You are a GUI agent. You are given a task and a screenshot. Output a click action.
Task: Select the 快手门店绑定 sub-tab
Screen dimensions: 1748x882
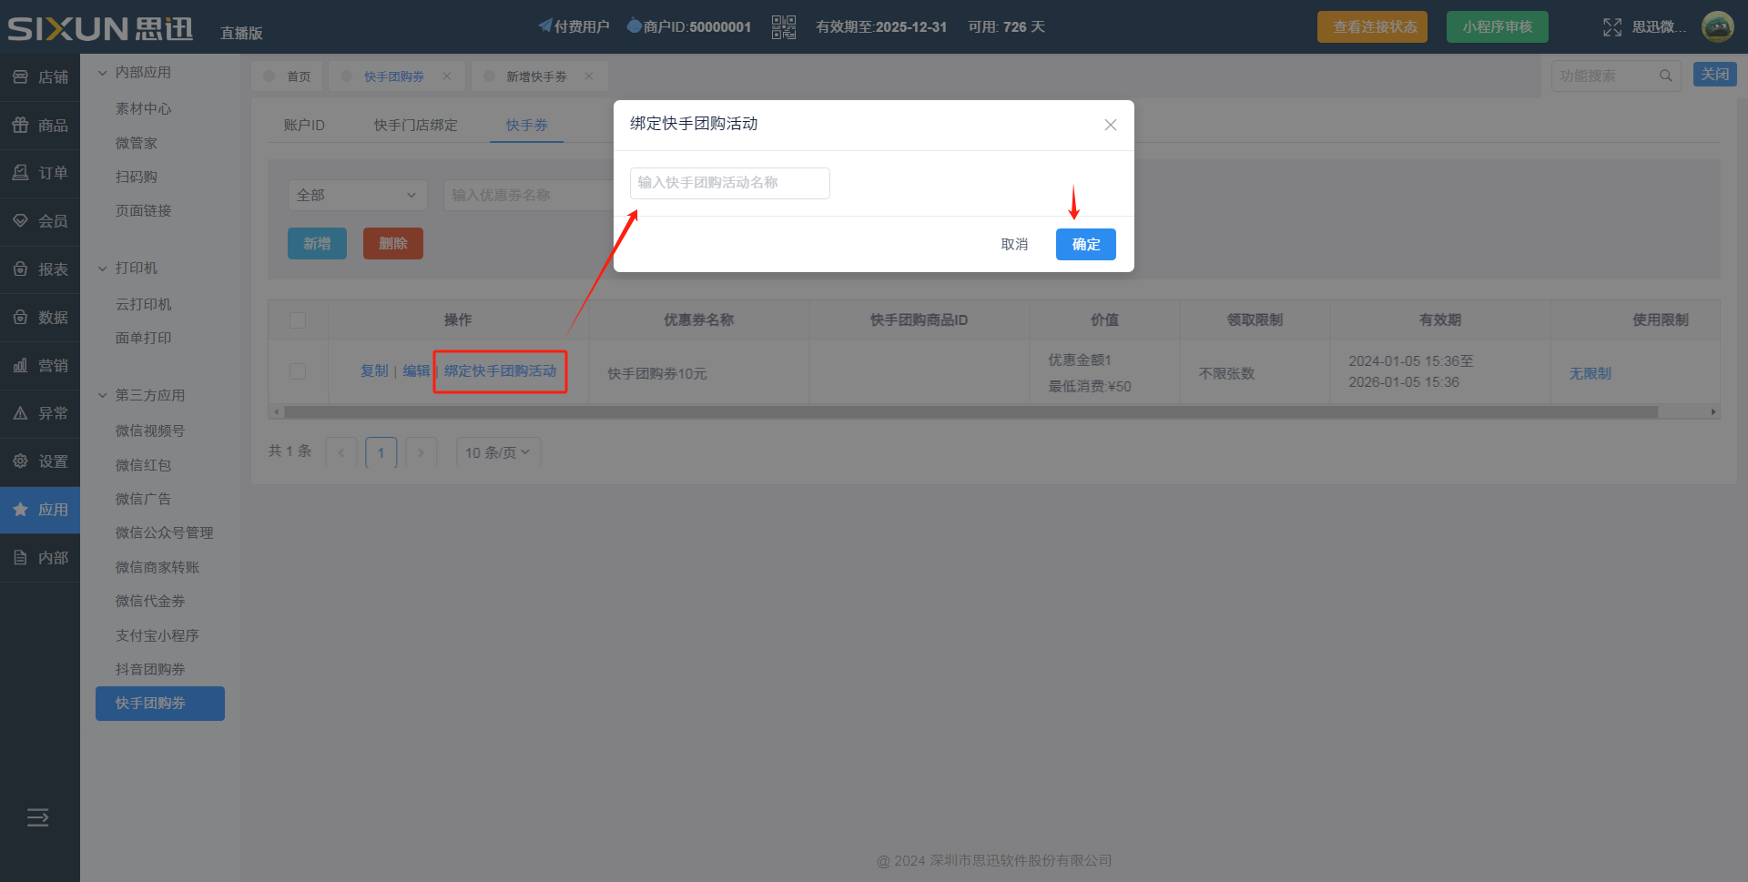(x=415, y=125)
